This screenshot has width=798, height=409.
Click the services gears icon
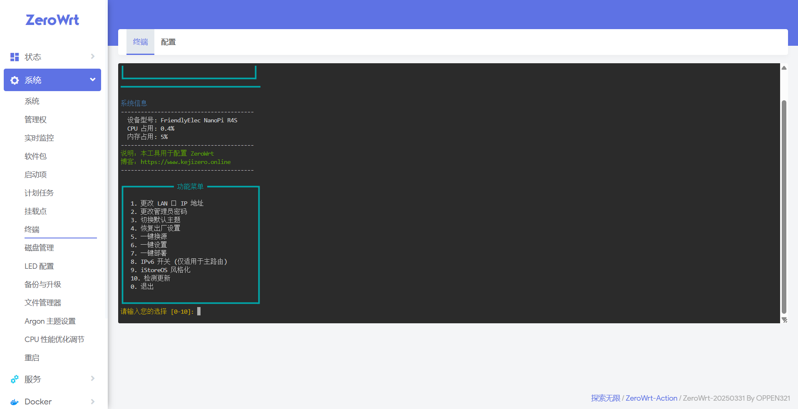coord(15,379)
